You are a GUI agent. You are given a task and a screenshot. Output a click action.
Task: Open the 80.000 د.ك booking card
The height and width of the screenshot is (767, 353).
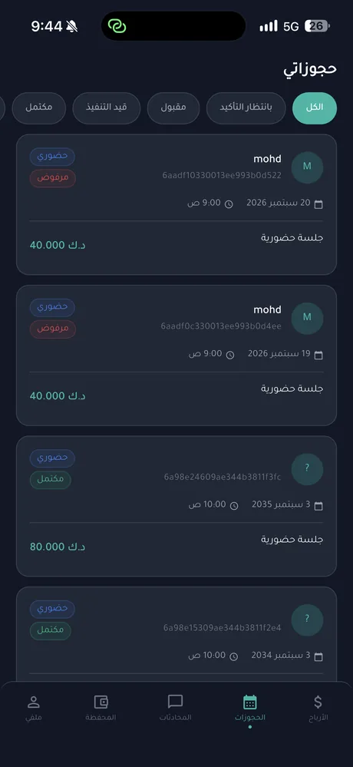pyautogui.click(x=176, y=506)
